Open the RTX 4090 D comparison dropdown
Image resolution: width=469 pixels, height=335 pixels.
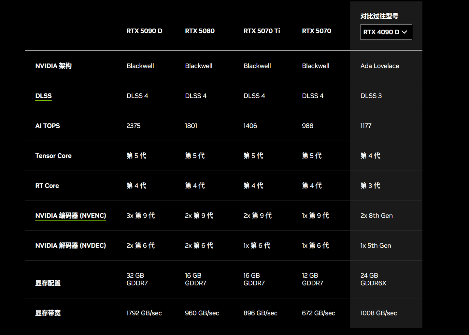[x=386, y=32]
